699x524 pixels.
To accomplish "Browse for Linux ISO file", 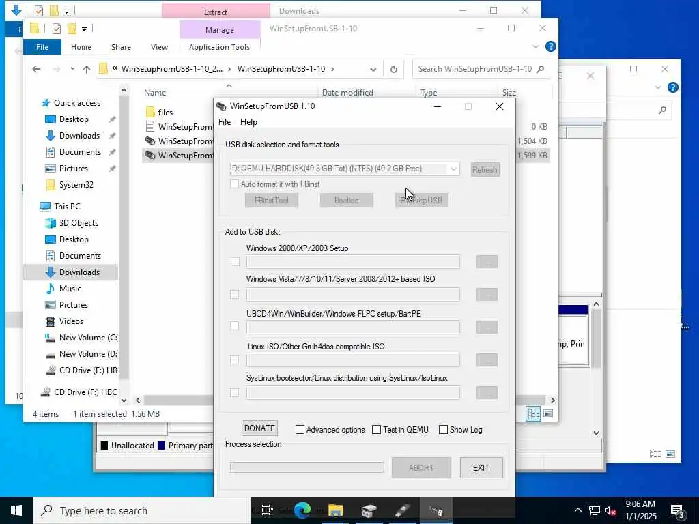I will click(487, 360).
